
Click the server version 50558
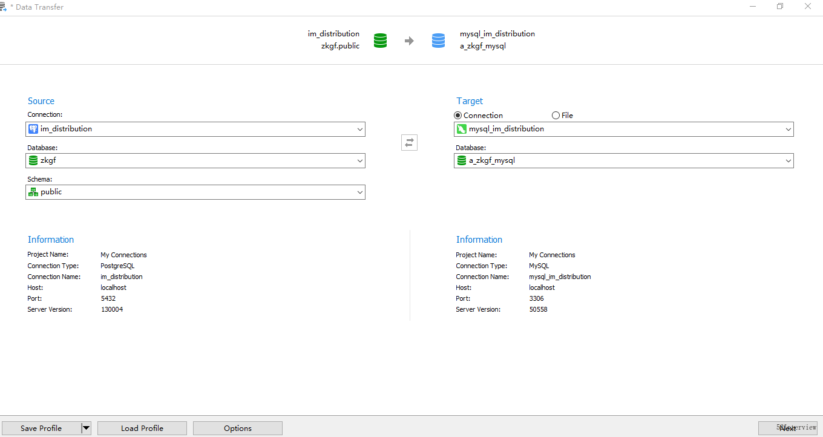pos(538,309)
